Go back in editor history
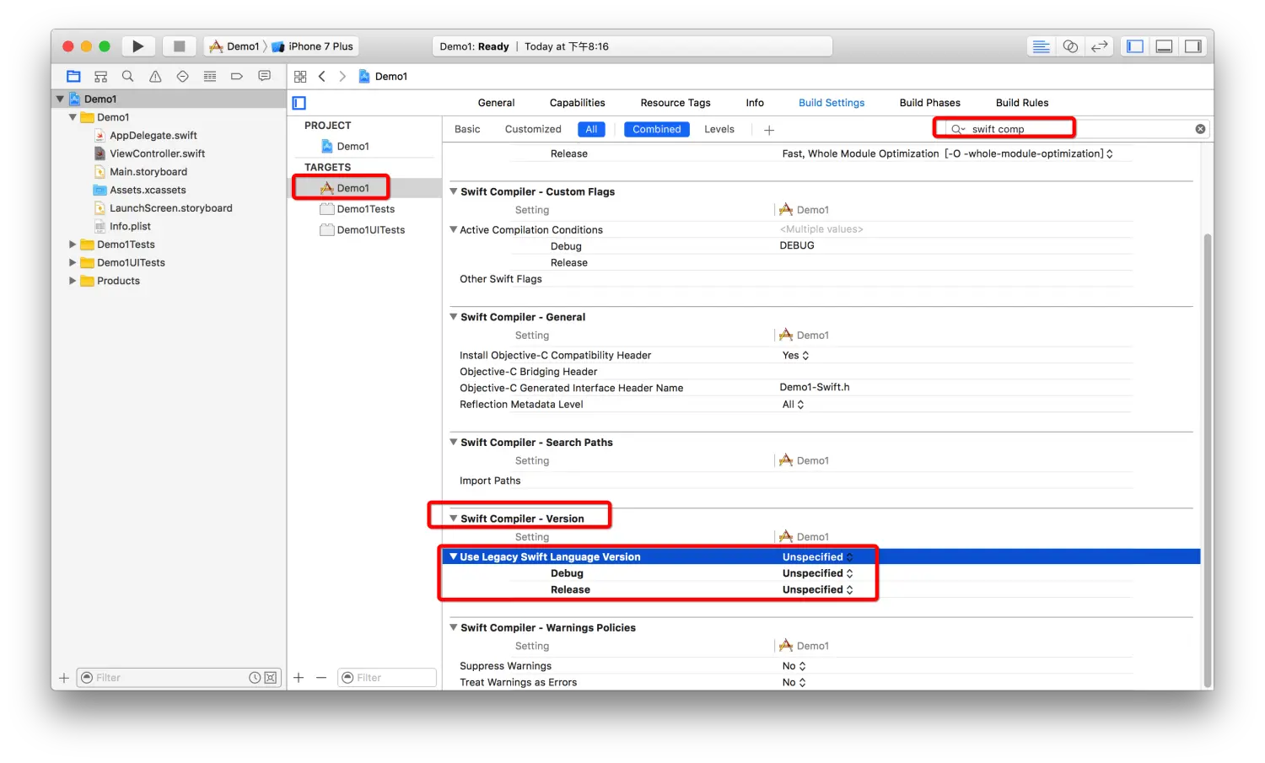The width and height of the screenshot is (1265, 763). (x=321, y=76)
